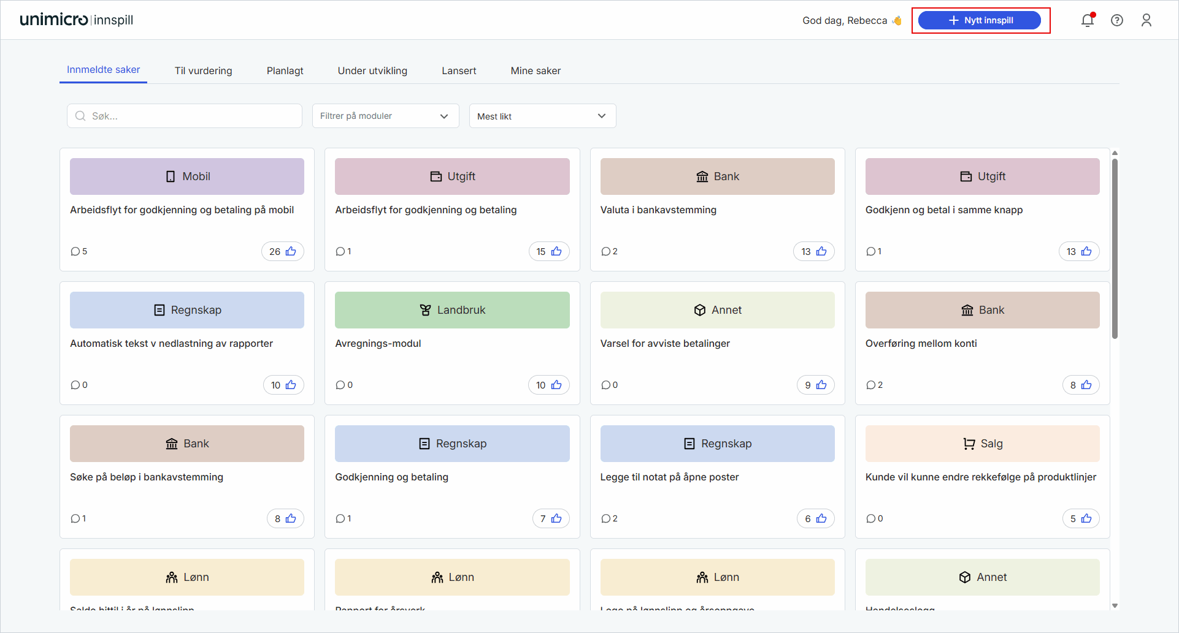
Task: Open the Under utvikling tab
Action: pos(372,70)
